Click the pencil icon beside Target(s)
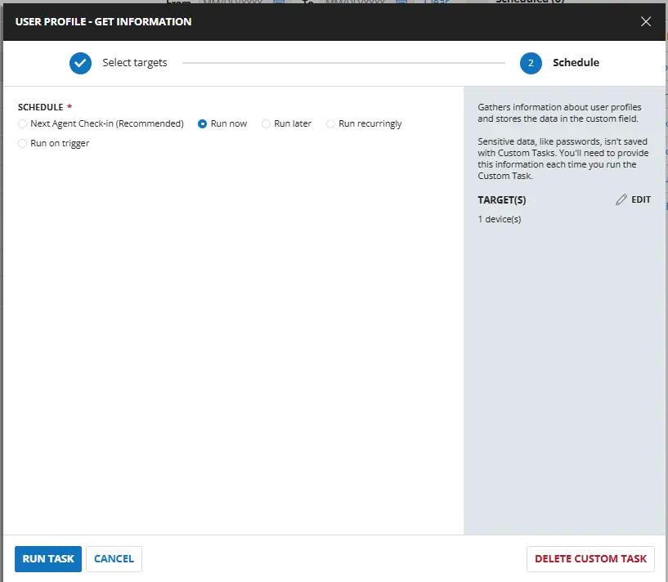 pyautogui.click(x=621, y=199)
